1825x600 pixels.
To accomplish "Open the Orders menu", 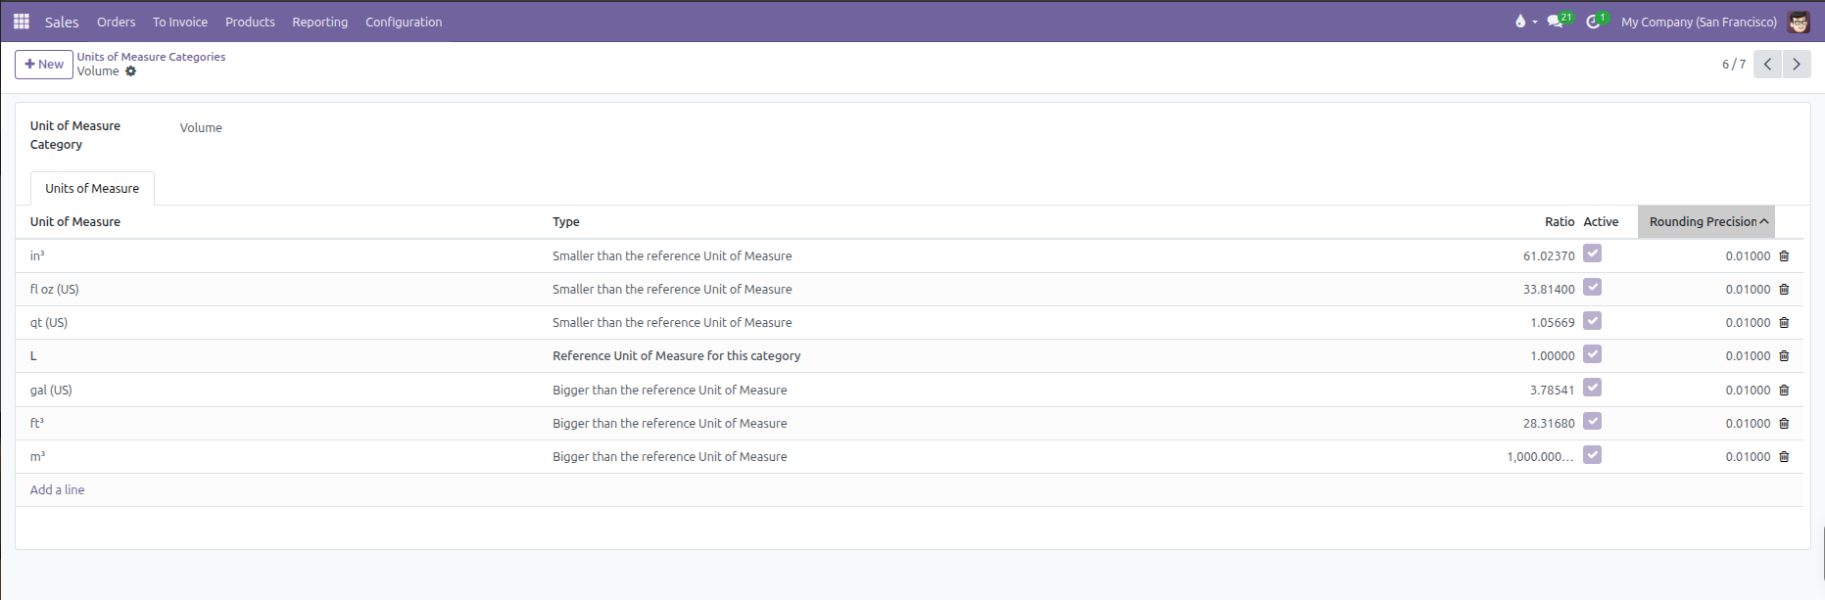I will pyautogui.click(x=116, y=22).
